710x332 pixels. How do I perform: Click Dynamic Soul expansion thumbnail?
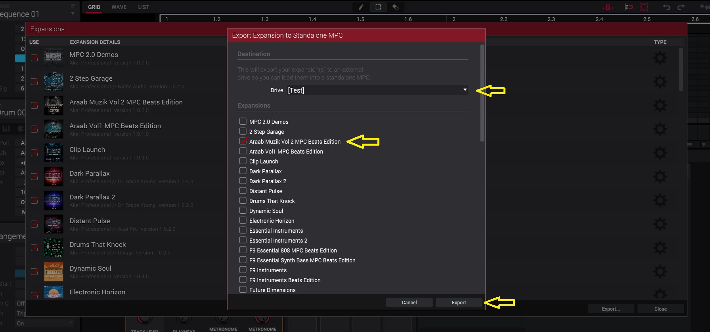tap(54, 271)
